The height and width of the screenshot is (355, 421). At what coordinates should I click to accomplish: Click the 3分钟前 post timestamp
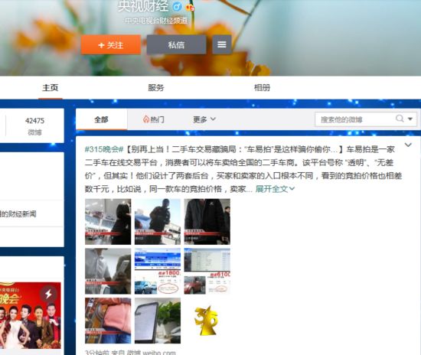click(x=97, y=352)
